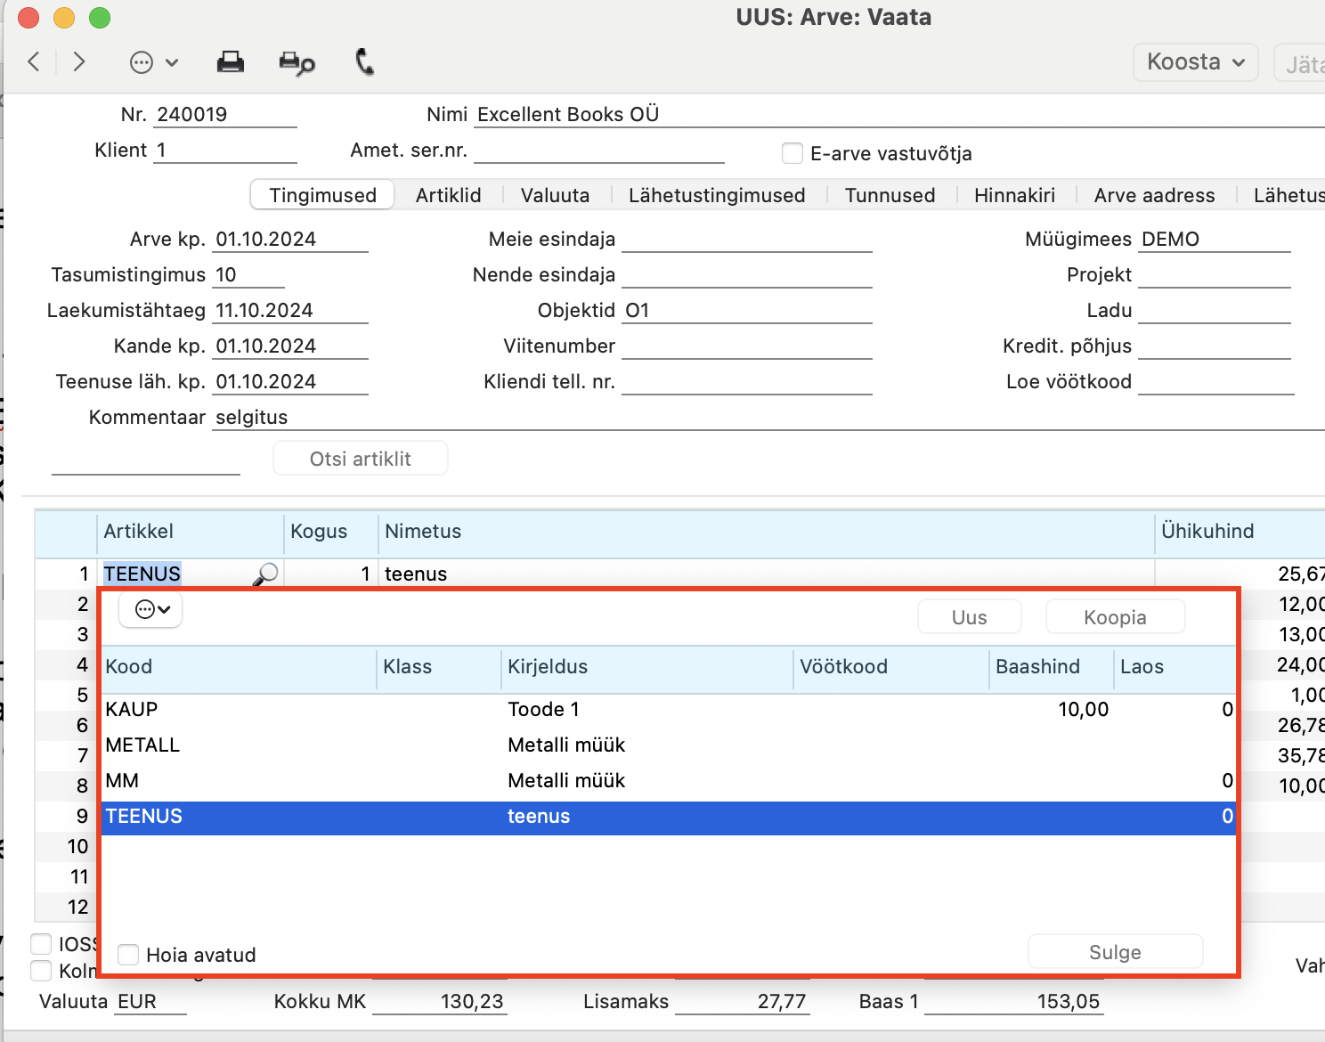Open the Valuuta tab
This screenshot has height=1042, width=1325.
point(555,195)
